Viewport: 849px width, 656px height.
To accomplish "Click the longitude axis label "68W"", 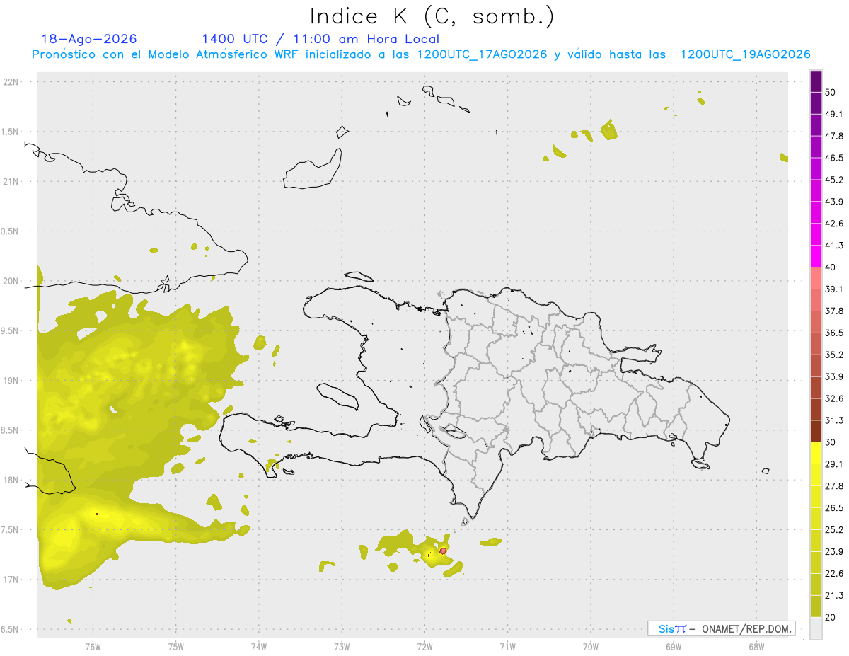I will coord(756,647).
